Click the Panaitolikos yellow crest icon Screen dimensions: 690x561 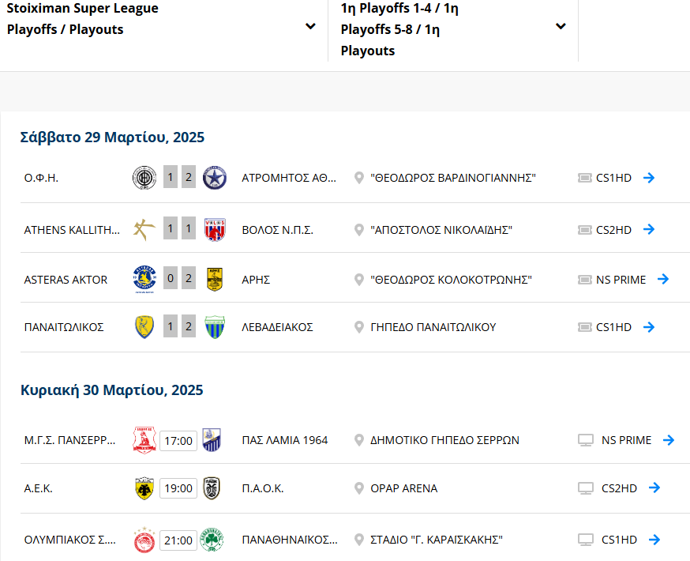(144, 327)
